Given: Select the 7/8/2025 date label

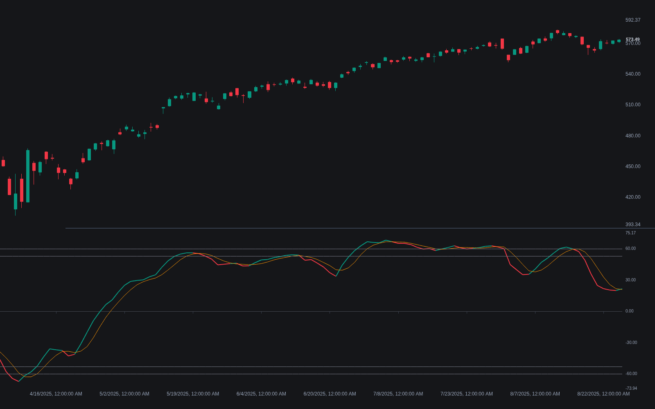Looking at the screenshot, I should pos(398,394).
